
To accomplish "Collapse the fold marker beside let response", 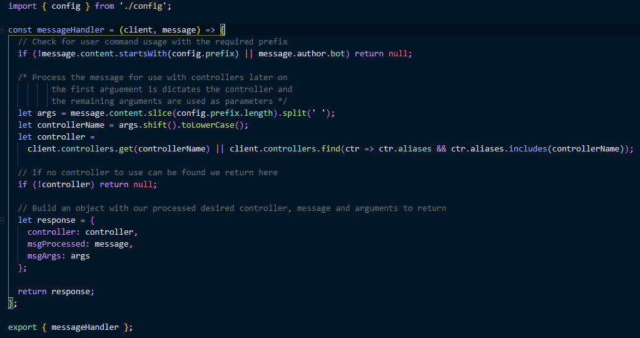I will click(3, 220).
